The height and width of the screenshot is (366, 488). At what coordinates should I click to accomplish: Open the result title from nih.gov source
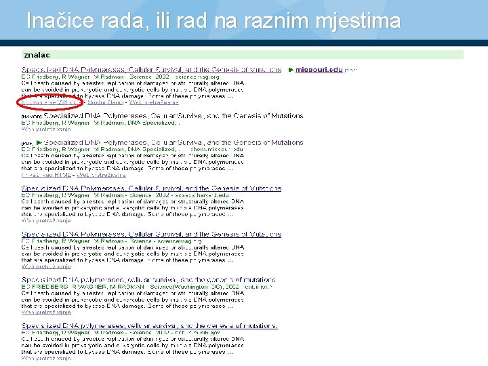point(149,326)
